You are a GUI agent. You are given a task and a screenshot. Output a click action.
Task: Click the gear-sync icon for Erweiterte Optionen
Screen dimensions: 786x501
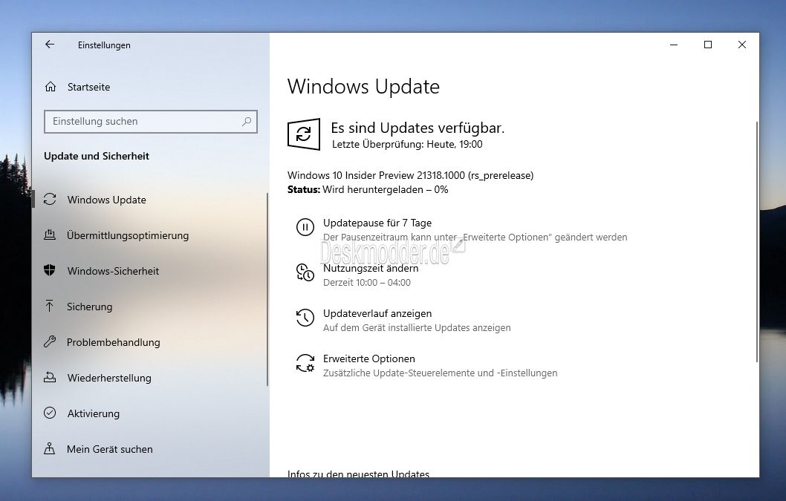point(305,363)
